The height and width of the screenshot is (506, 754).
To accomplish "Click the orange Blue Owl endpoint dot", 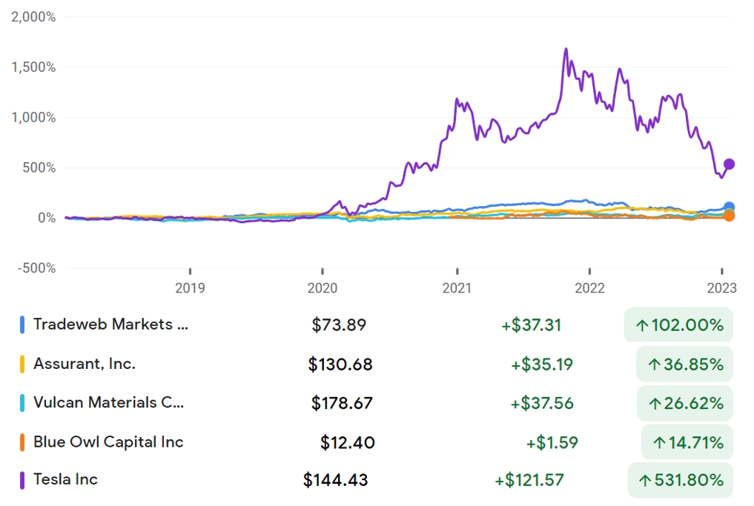I will click(729, 216).
